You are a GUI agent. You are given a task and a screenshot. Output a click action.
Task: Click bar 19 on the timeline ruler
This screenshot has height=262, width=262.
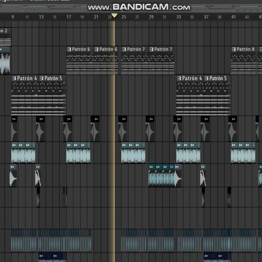pos(82,17)
